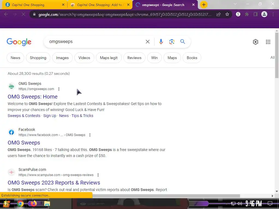Viewport: 279px width, 209px height.
Task: Open the tab search dropdown
Action: (x=235, y=4)
